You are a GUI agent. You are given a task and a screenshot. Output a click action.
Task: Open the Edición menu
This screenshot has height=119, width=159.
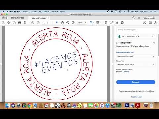(34, 11)
